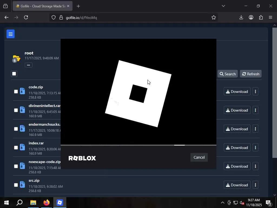
Task: Select the endermanchsucks checkbox
Action: 16,129
